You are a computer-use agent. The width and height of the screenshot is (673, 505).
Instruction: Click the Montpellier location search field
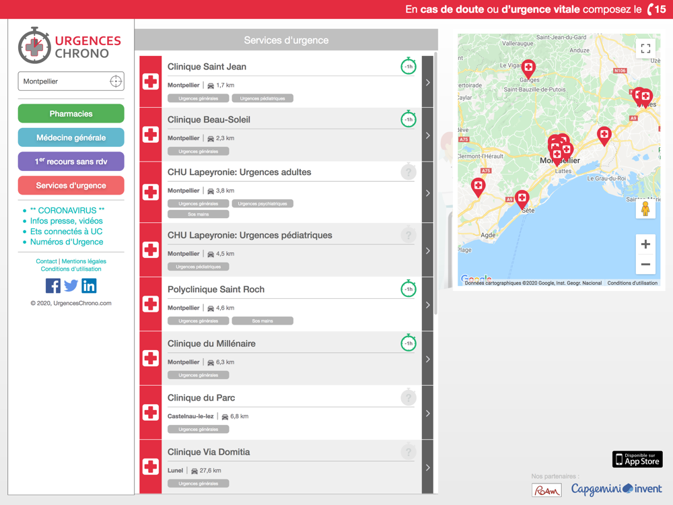64,81
